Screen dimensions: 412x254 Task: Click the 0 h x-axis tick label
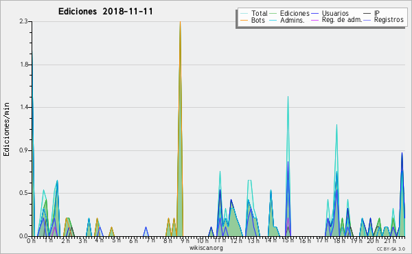pyautogui.click(x=32, y=241)
